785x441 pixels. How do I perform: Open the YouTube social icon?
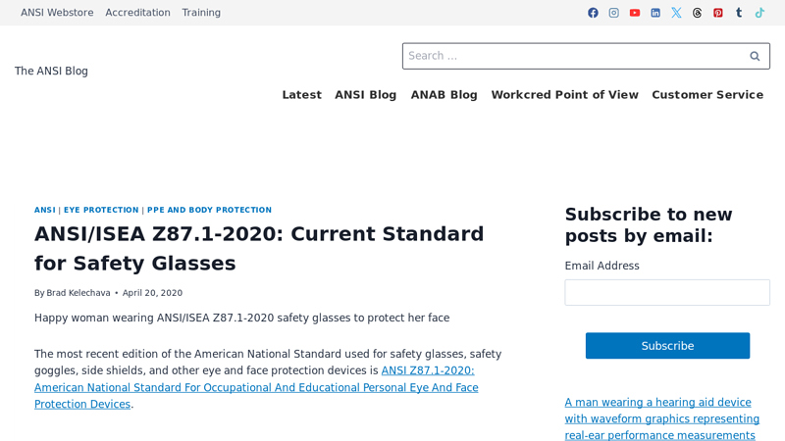635,13
